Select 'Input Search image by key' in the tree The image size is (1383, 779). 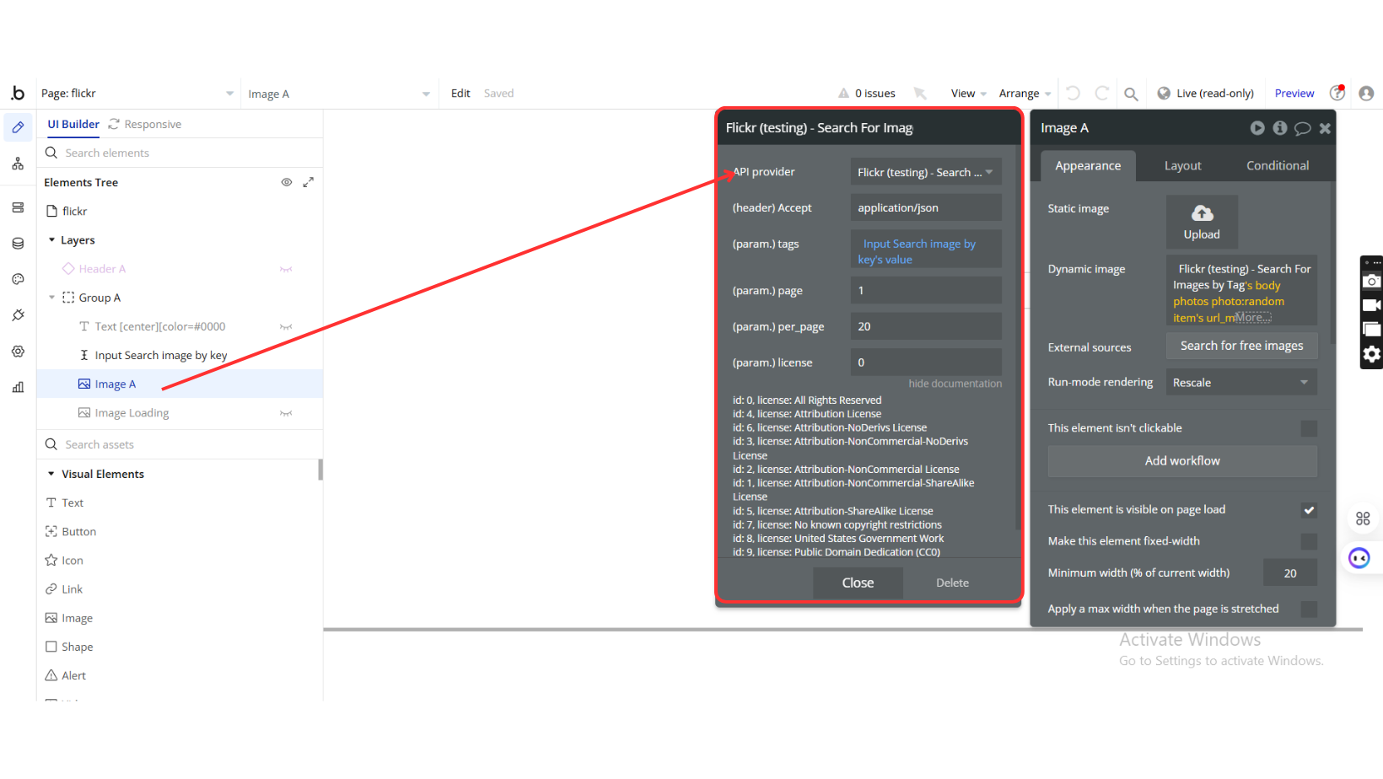(161, 356)
